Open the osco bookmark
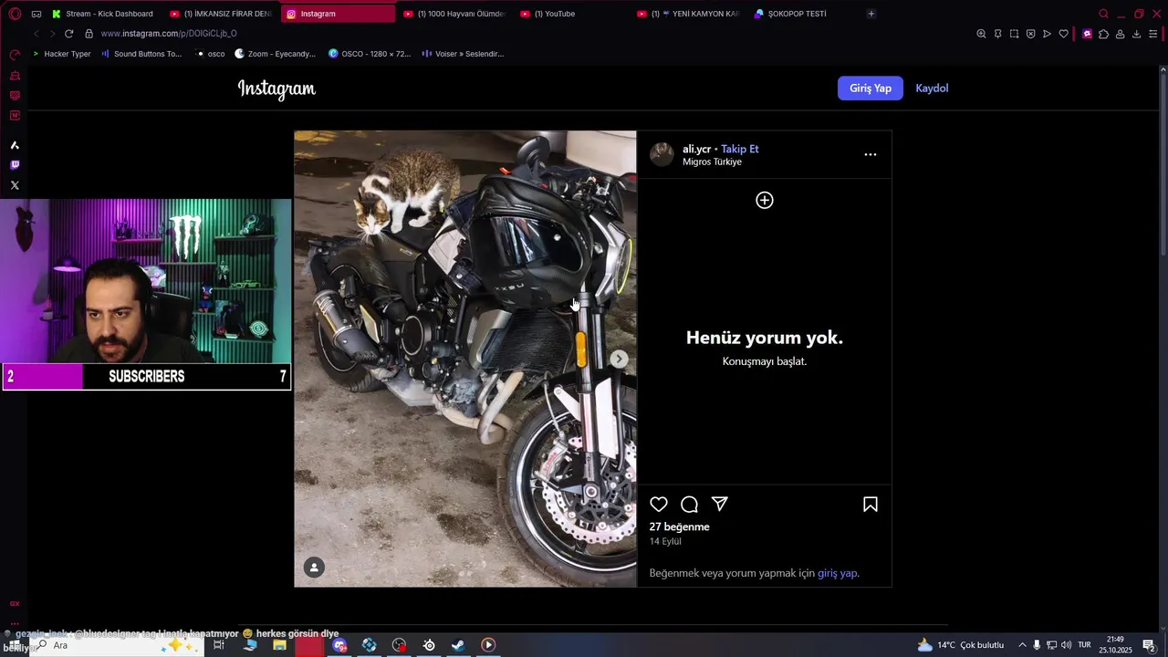This screenshot has height=657, width=1168. click(210, 54)
